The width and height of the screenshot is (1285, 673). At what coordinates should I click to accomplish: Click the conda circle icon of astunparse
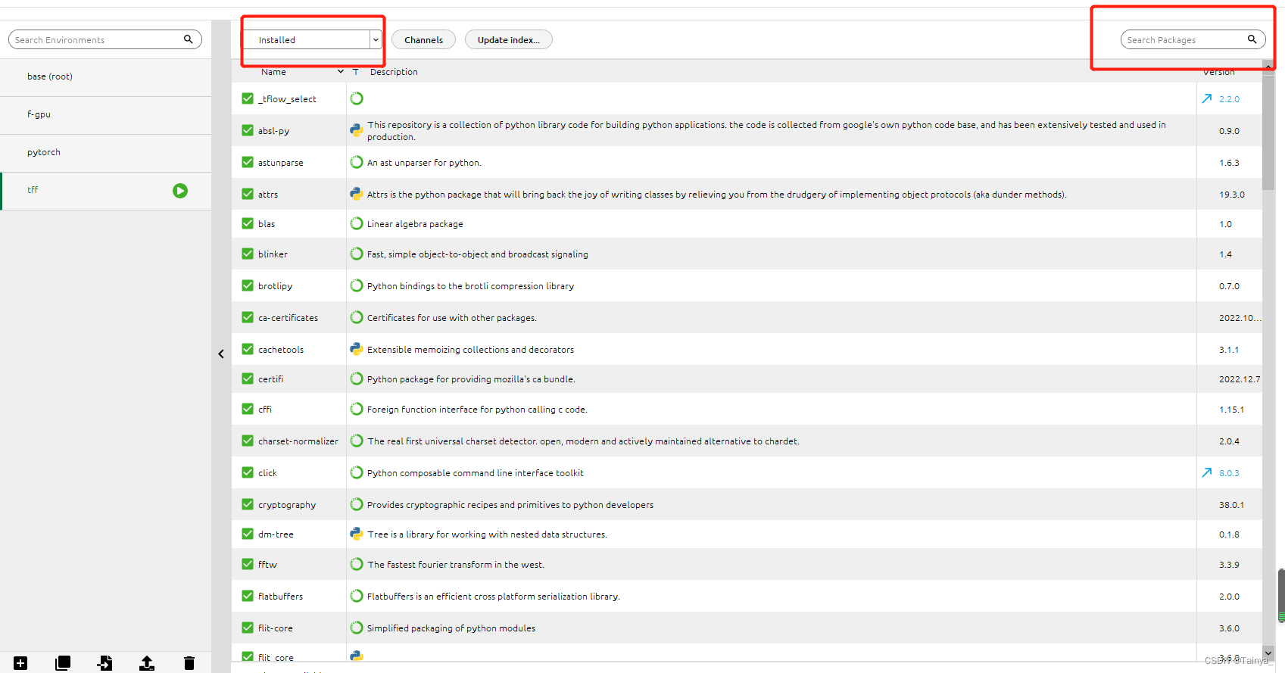357,162
